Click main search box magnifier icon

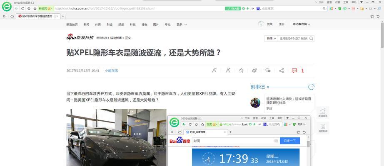point(324,8)
